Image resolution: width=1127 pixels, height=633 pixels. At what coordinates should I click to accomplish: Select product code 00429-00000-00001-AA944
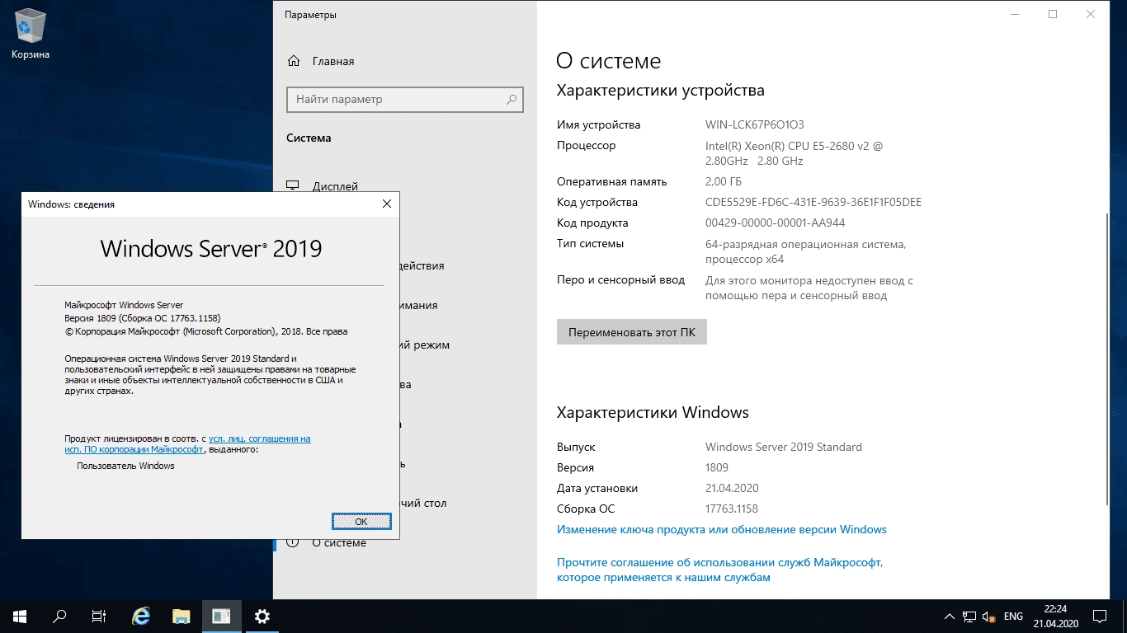click(776, 223)
